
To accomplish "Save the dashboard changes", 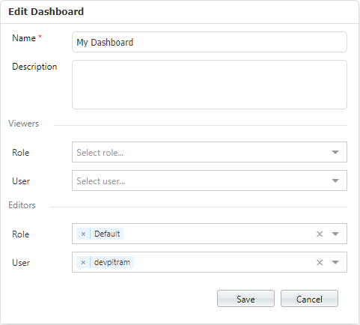I will pos(245,299).
